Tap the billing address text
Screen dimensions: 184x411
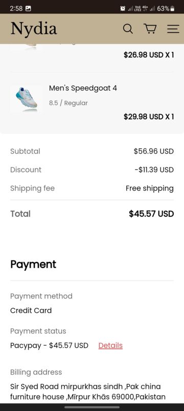tap(88, 391)
